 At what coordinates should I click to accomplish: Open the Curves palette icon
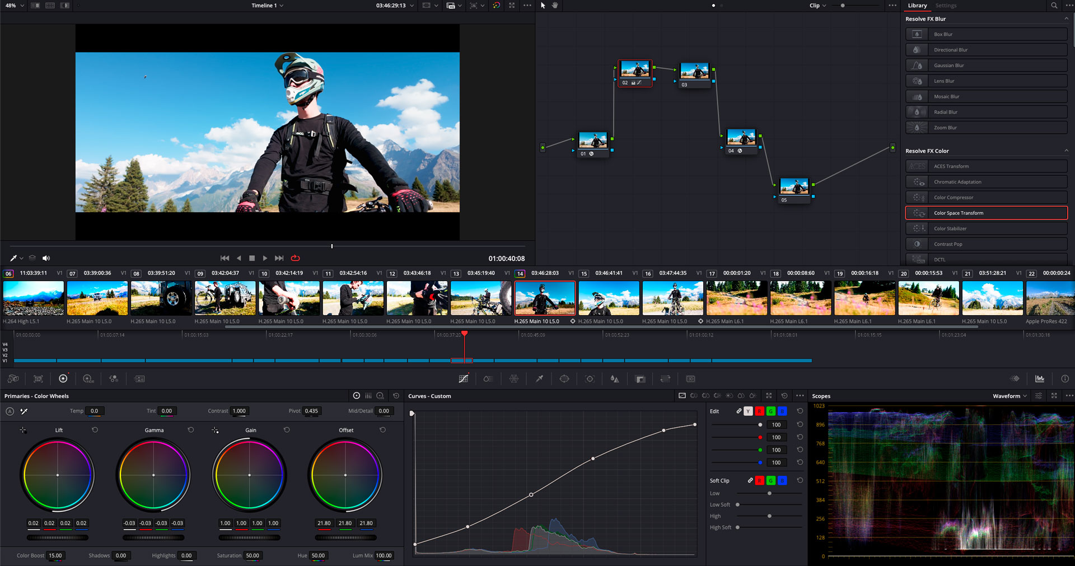click(463, 379)
